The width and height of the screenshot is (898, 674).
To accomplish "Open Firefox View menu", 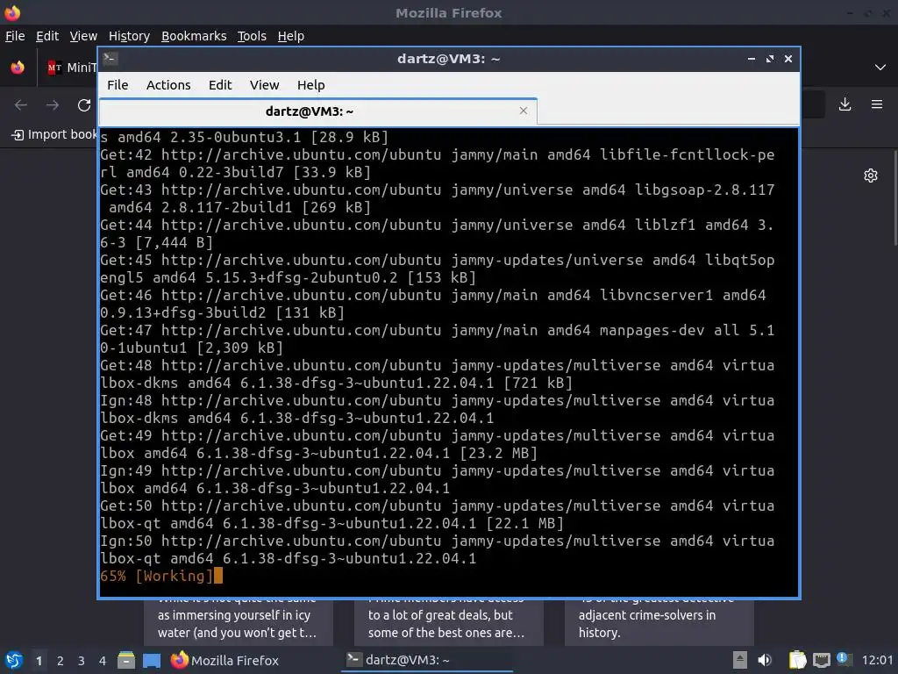I will coord(83,36).
